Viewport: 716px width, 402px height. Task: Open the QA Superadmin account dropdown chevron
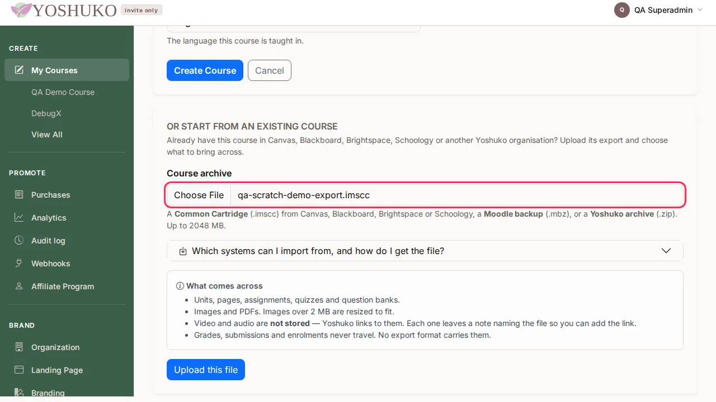[700, 10]
